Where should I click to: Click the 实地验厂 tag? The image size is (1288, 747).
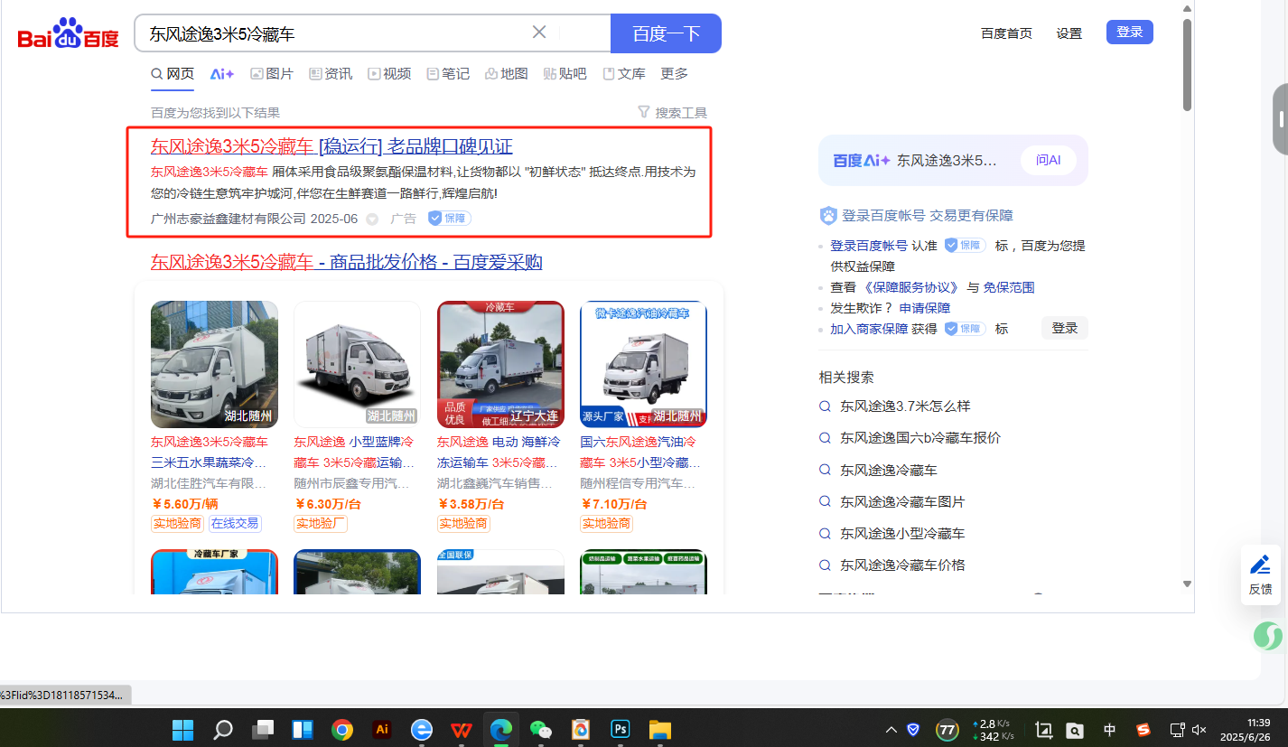[x=321, y=523]
